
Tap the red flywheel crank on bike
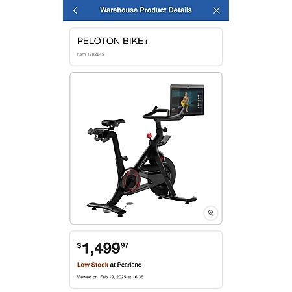point(131,180)
